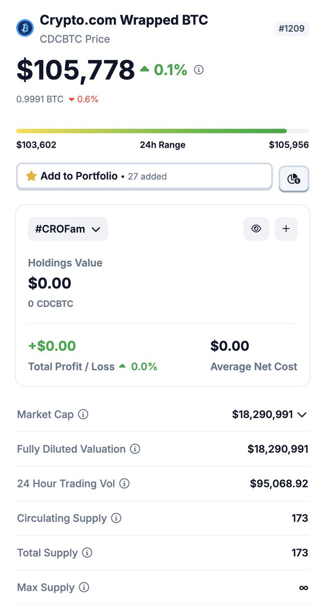Click the Total Supply info icon

pyautogui.click(x=87, y=553)
